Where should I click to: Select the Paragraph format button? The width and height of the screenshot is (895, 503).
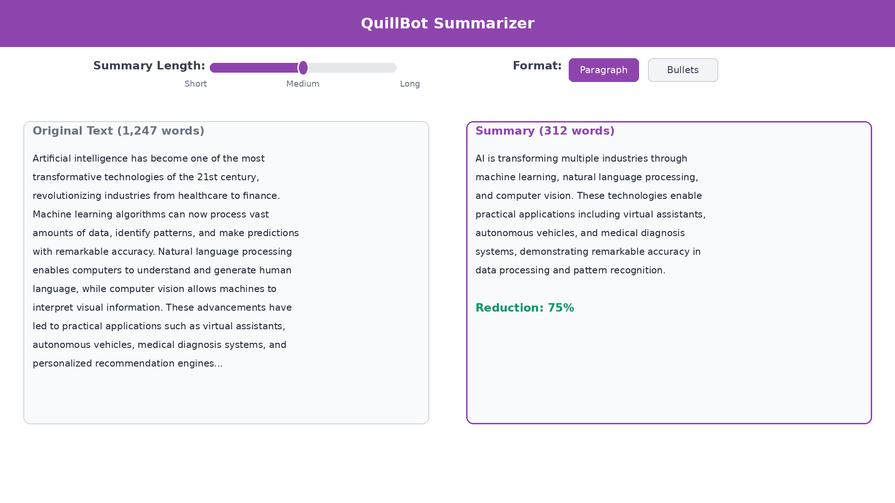[x=603, y=70]
